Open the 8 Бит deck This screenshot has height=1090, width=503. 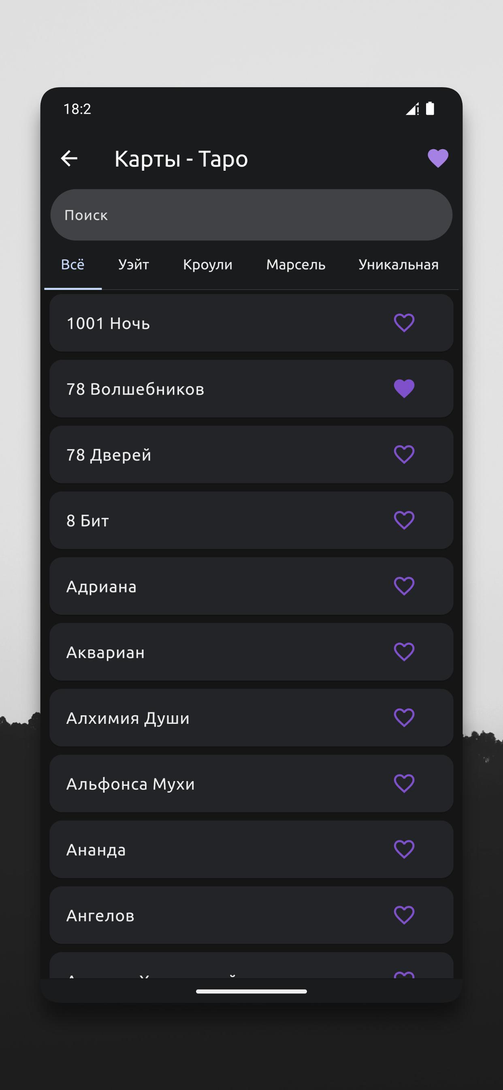tap(251, 520)
